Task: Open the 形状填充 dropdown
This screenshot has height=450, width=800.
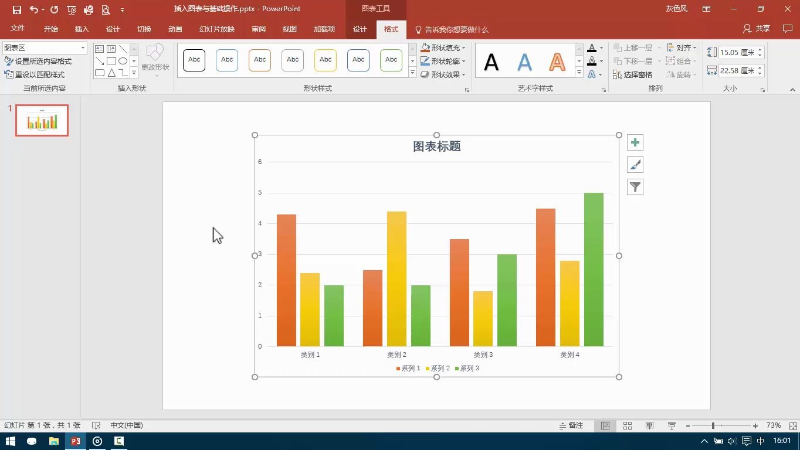Action: click(x=444, y=47)
